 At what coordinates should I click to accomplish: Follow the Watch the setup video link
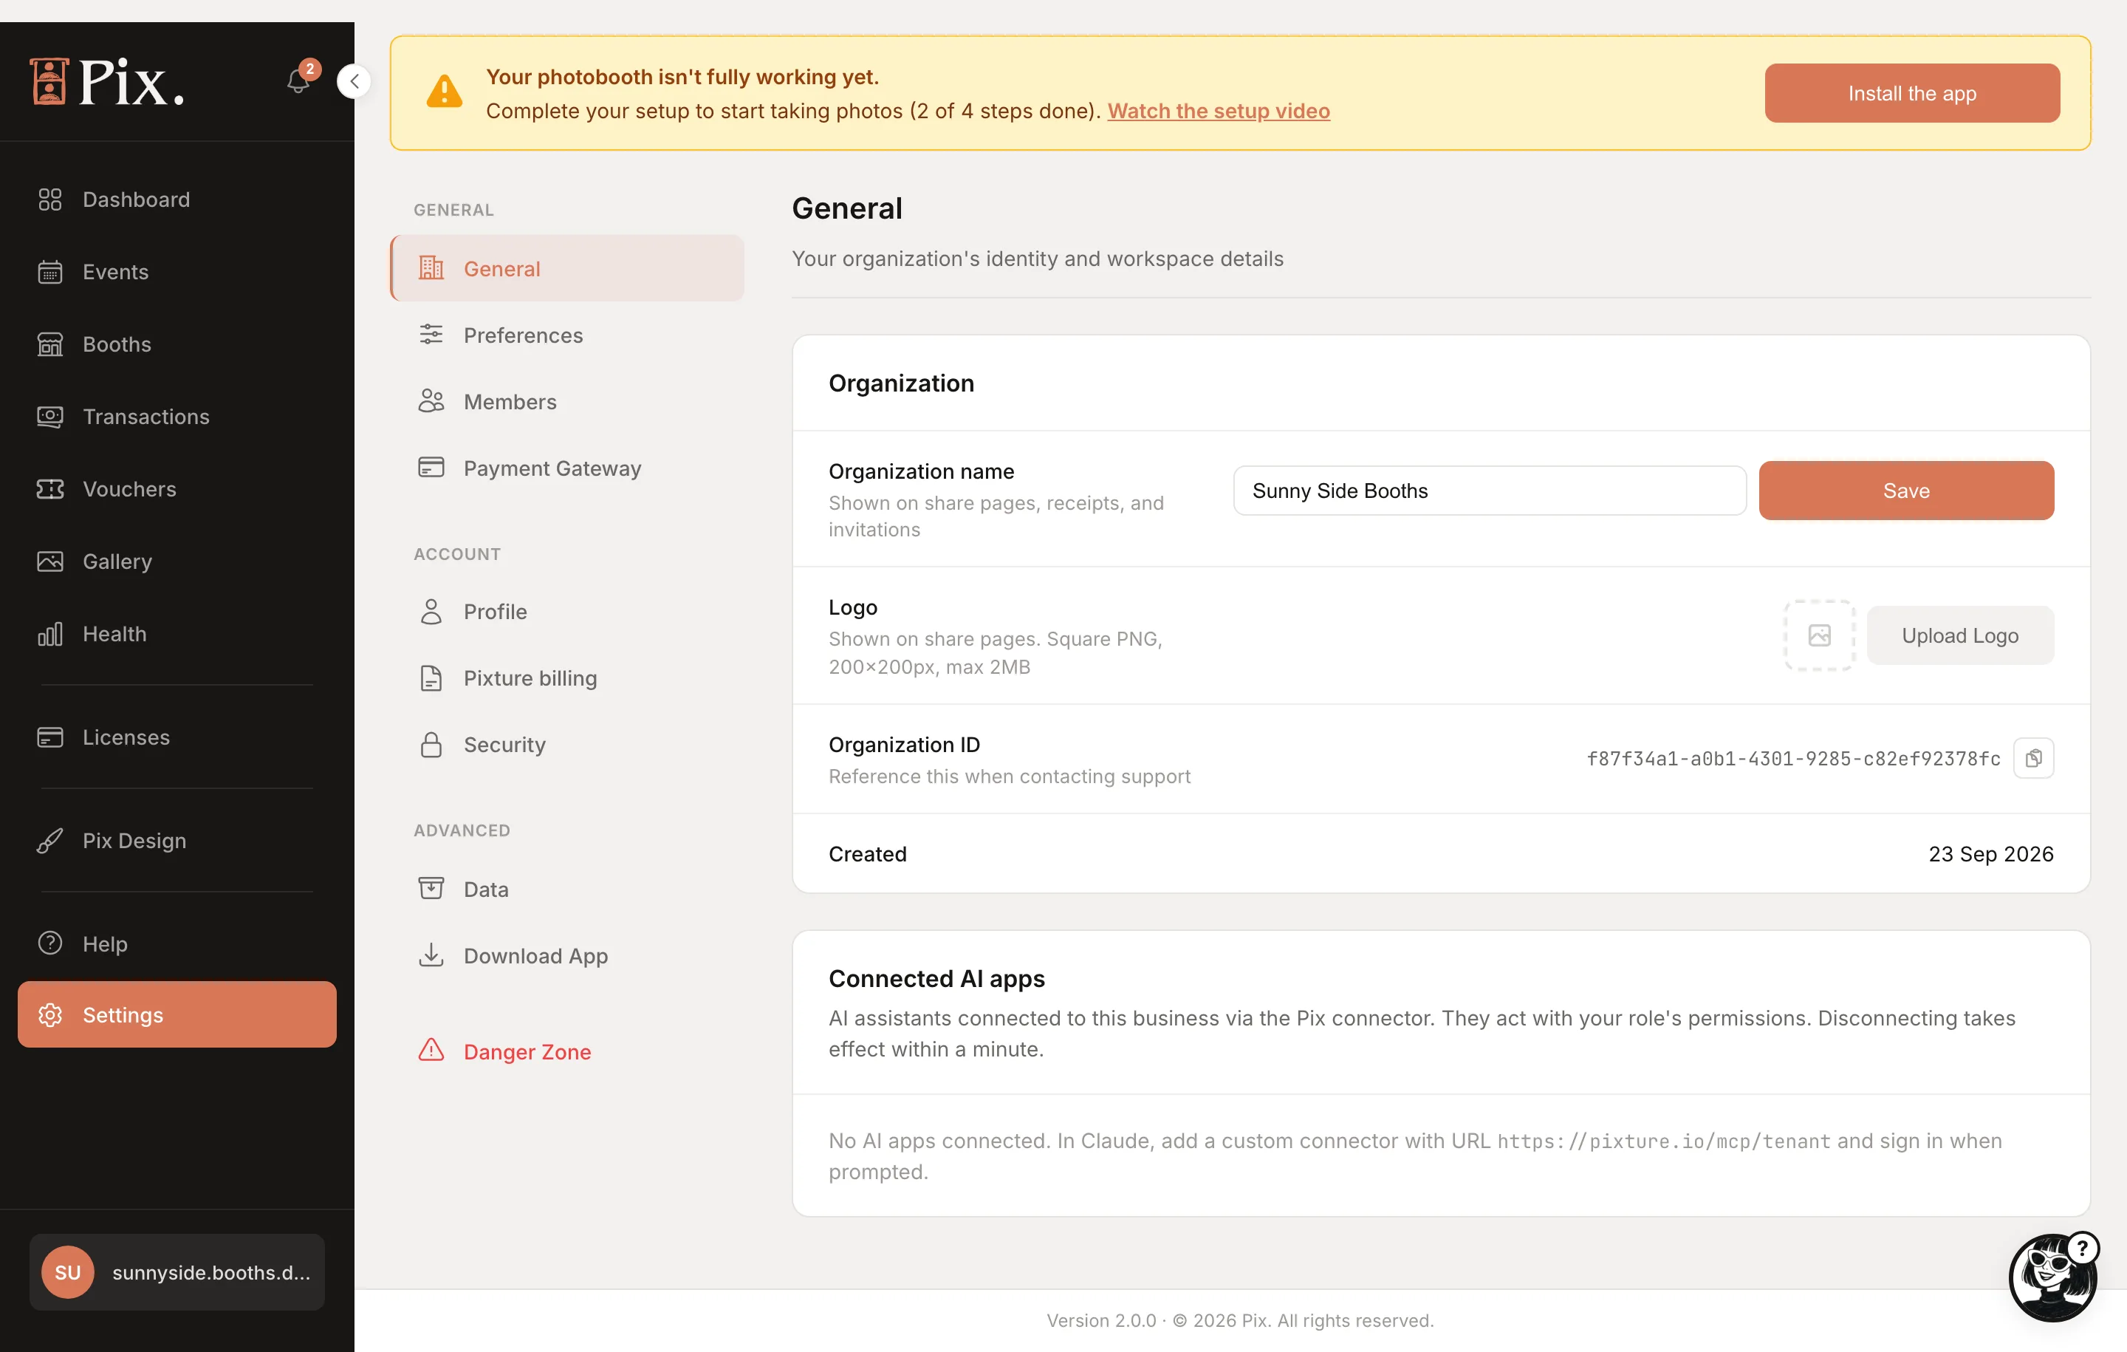pos(1219,111)
